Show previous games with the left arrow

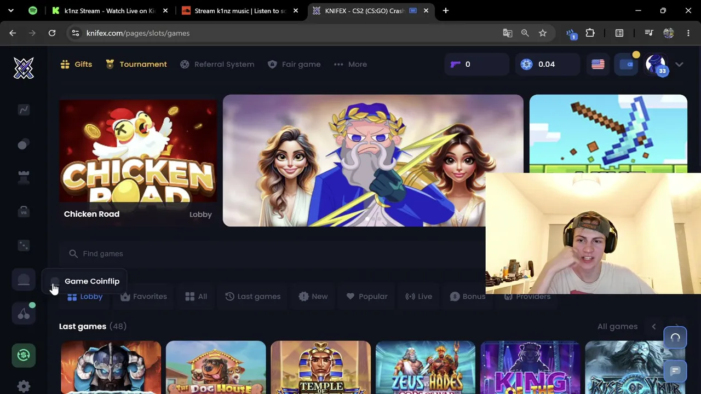click(654, 327)
